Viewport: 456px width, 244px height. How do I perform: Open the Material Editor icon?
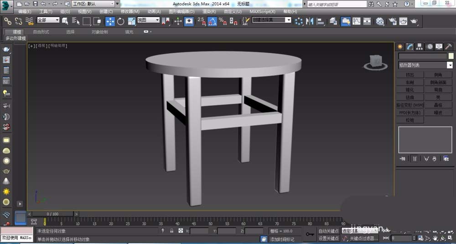click(380, 21)
